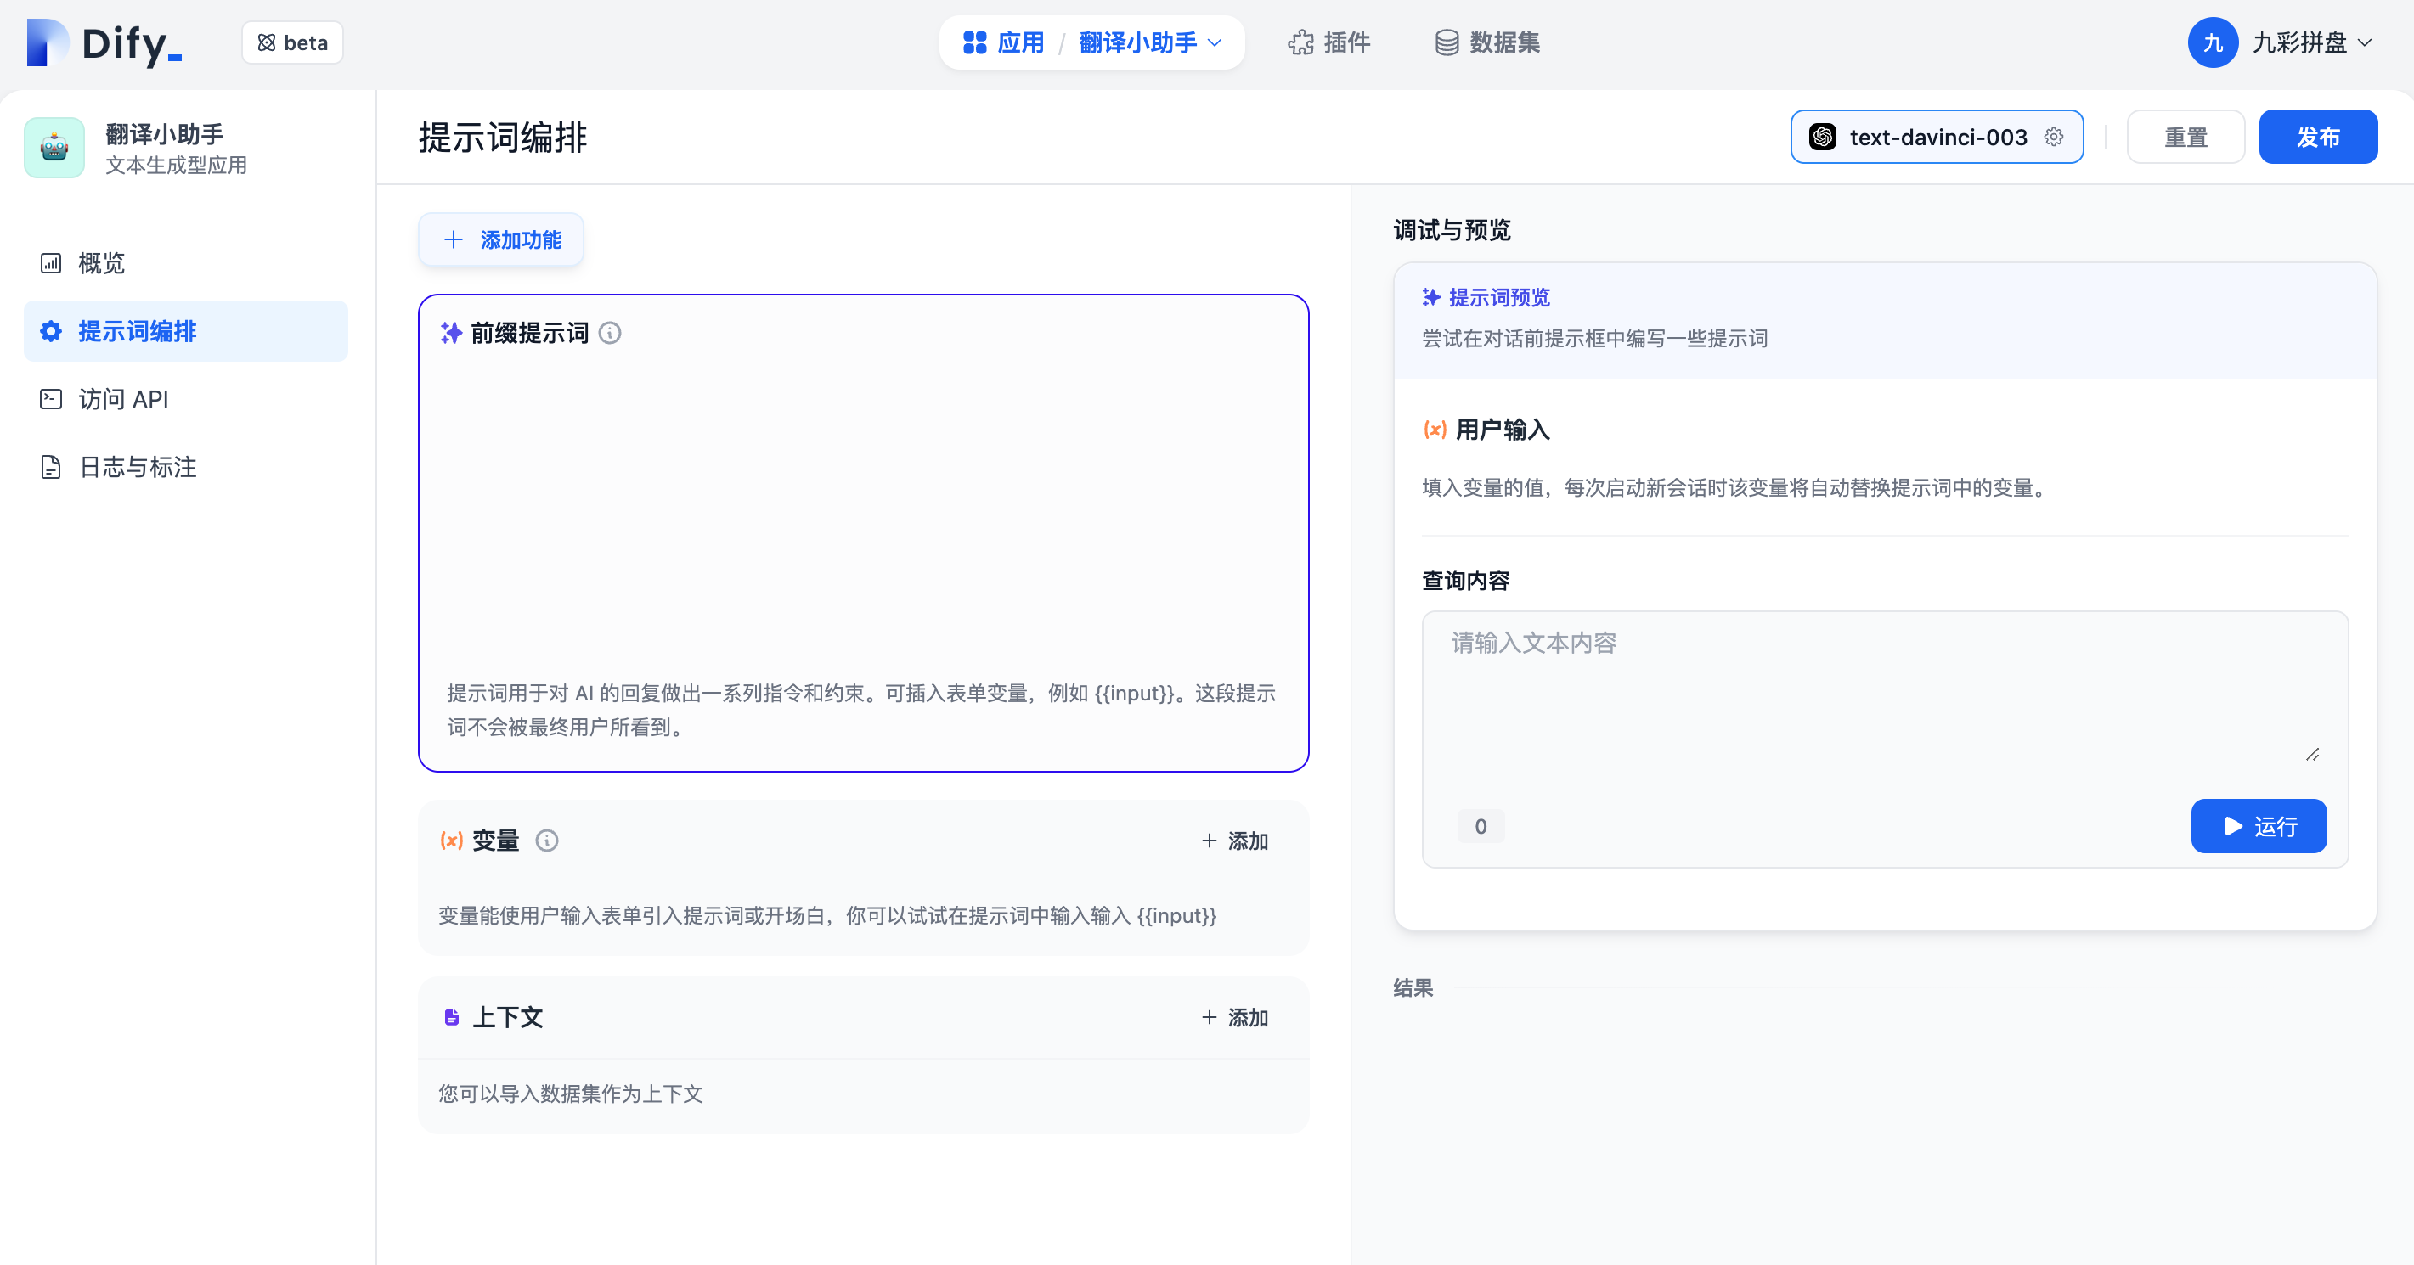This screenshot has height=1265, width=2414.
Task: Open model settings gear beside text-davinci-003
Action: (x=2053, y=137)
